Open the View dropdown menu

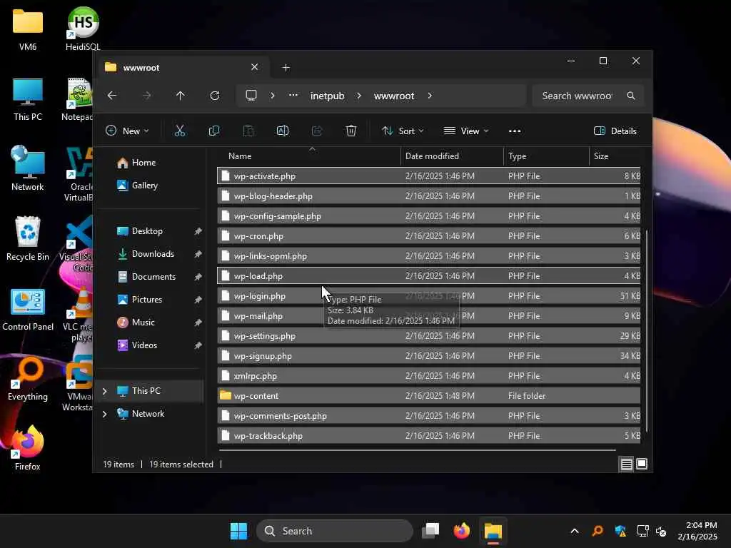click(x=466, y=131)
